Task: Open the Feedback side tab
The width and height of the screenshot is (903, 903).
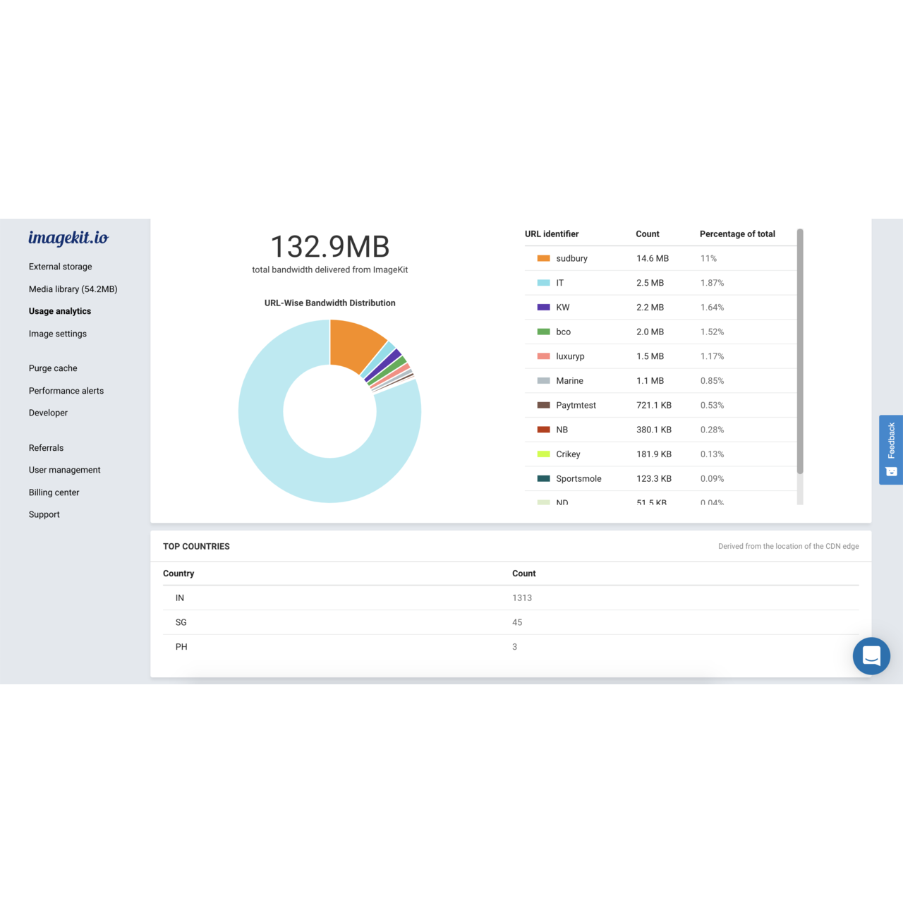Action: [x=890, y=449]
